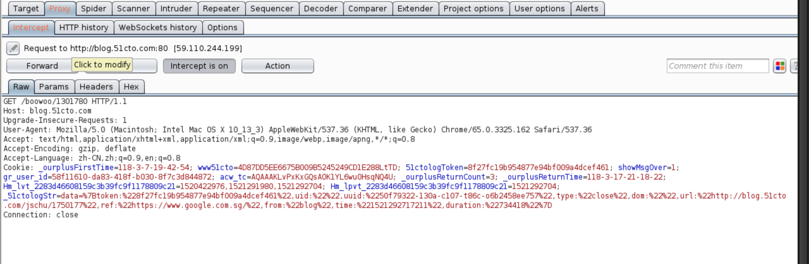The image size is (809, 264).
Task: Click the Comment this item field
Action: (x=718, y=66)
